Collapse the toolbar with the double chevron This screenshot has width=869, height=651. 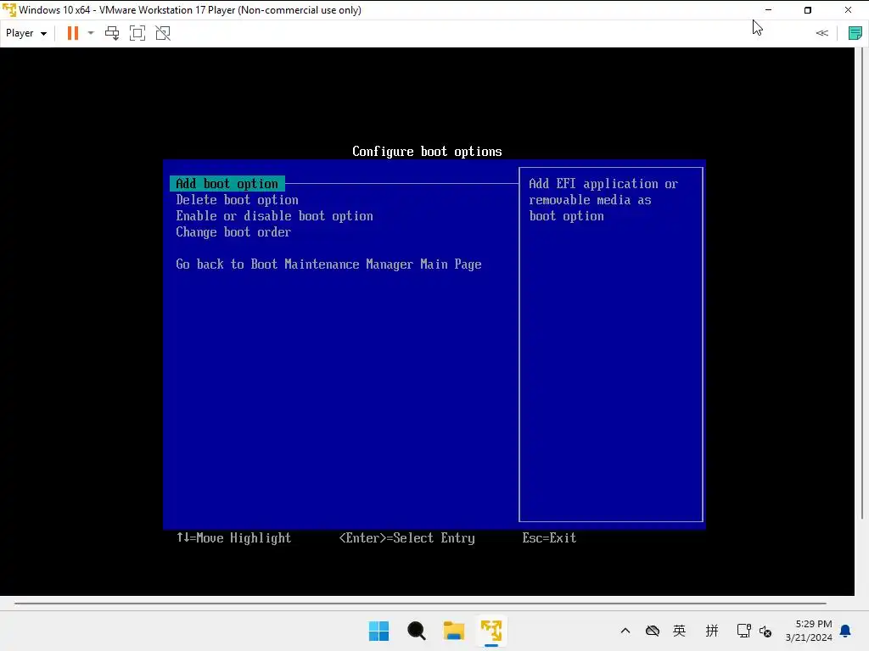tap(821, 33)
